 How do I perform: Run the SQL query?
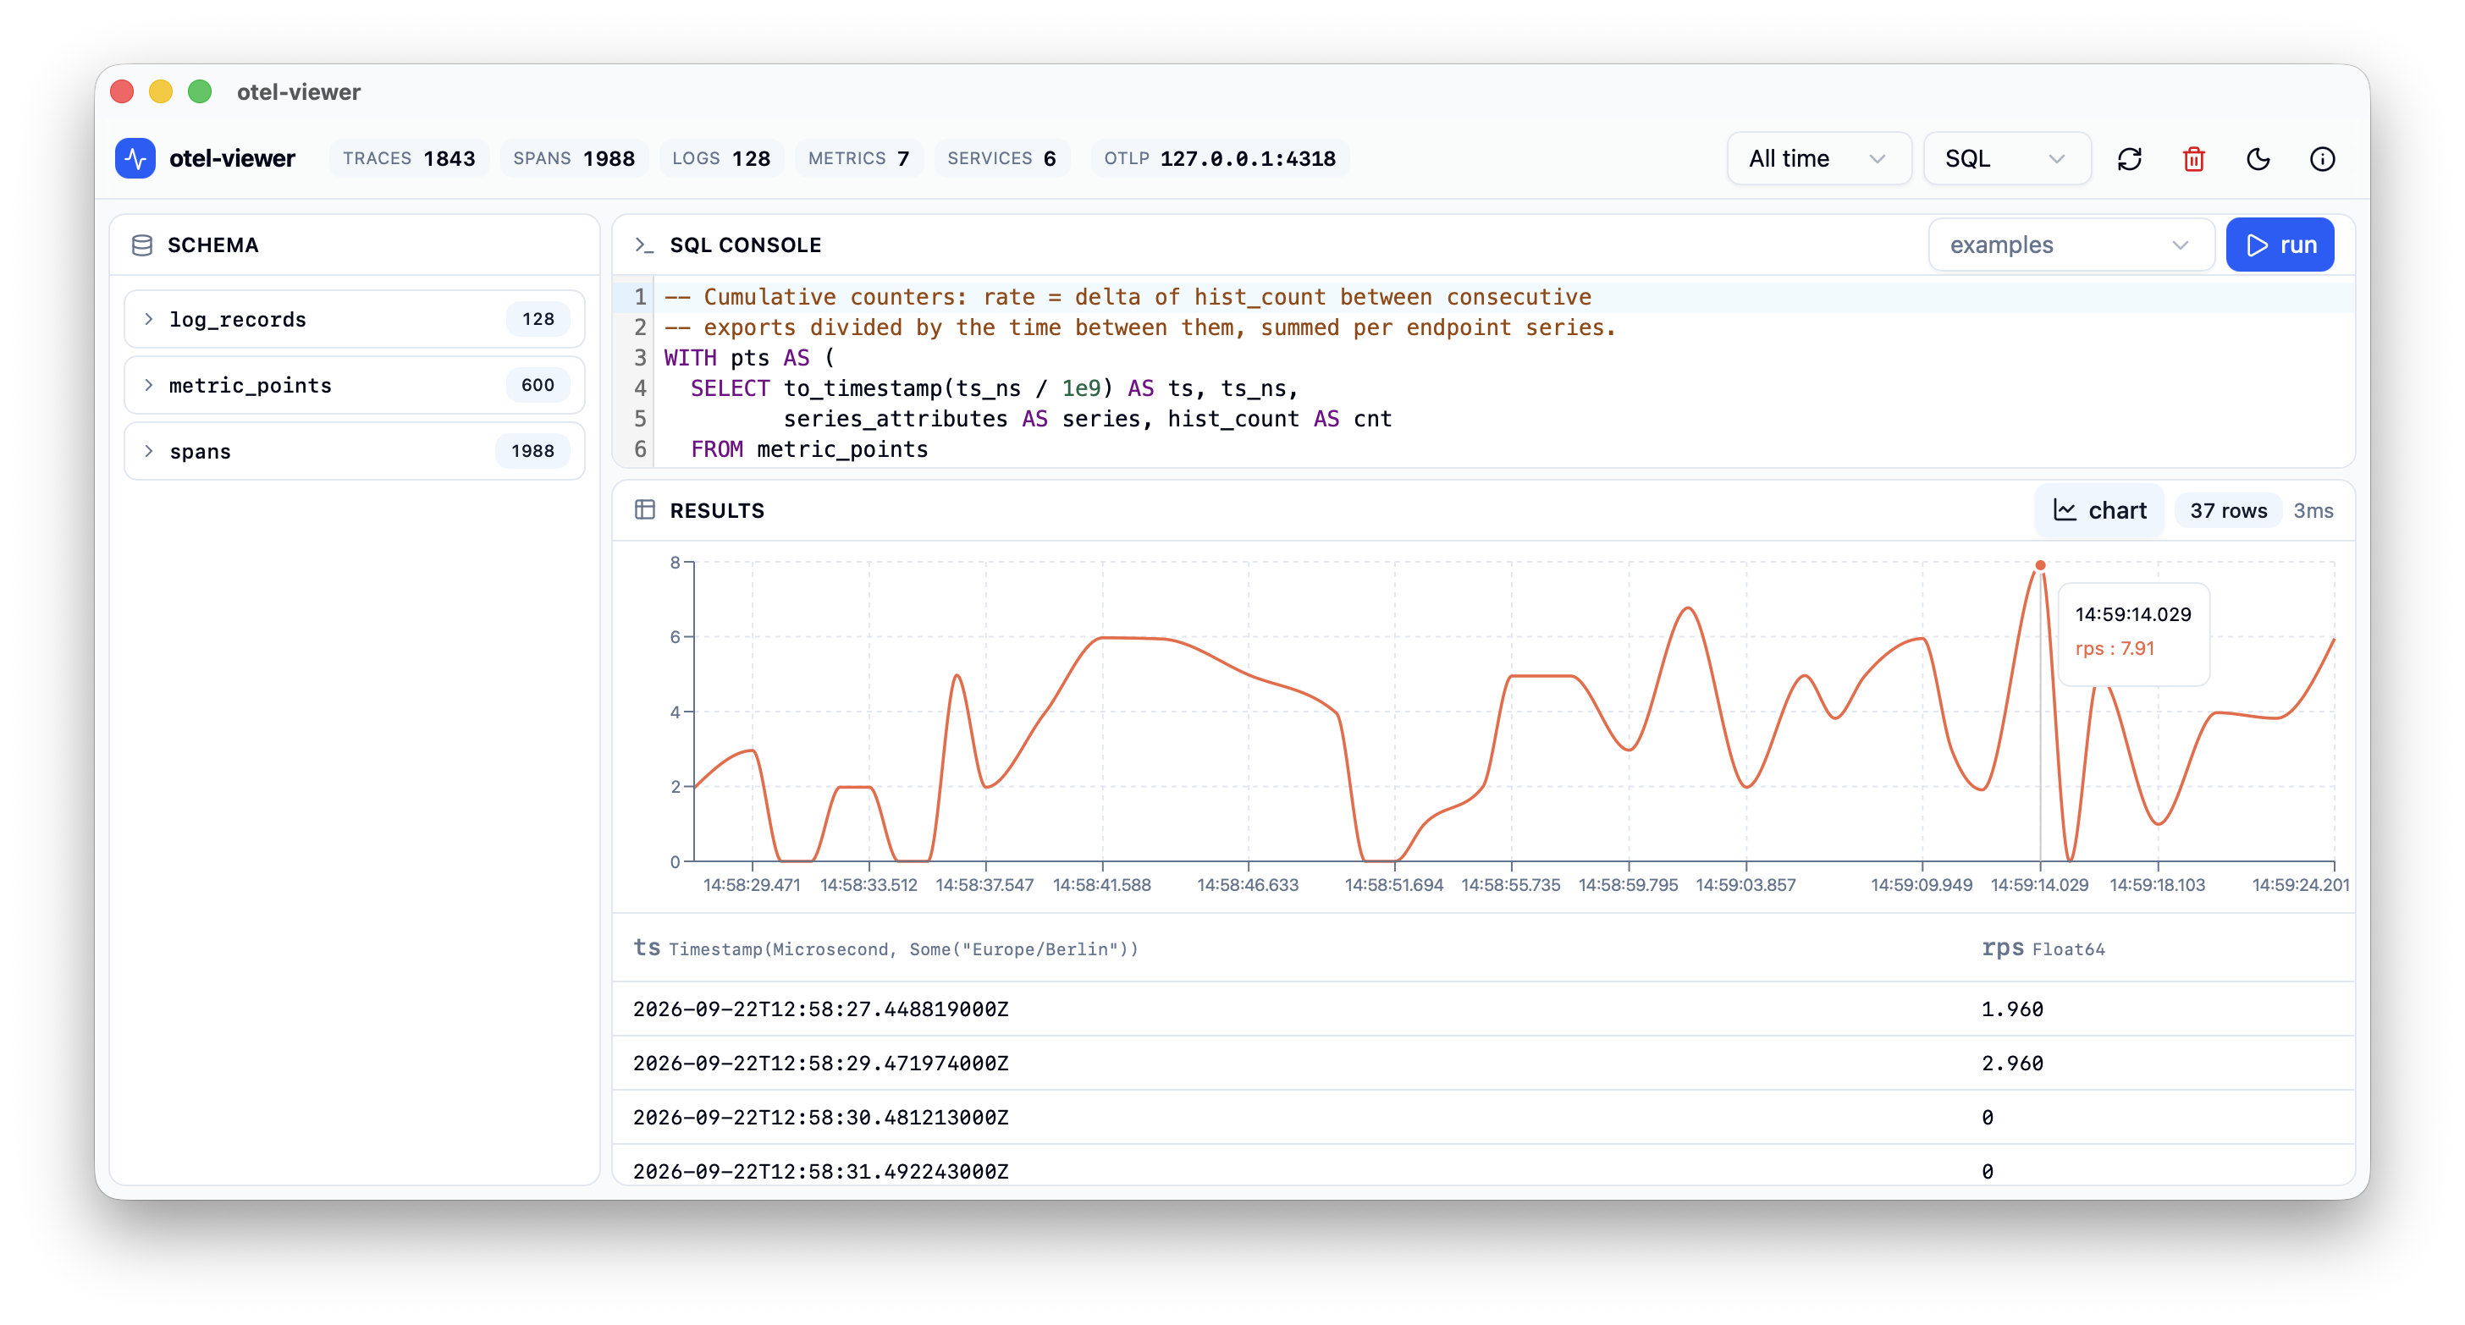[x=2280, y=245]
